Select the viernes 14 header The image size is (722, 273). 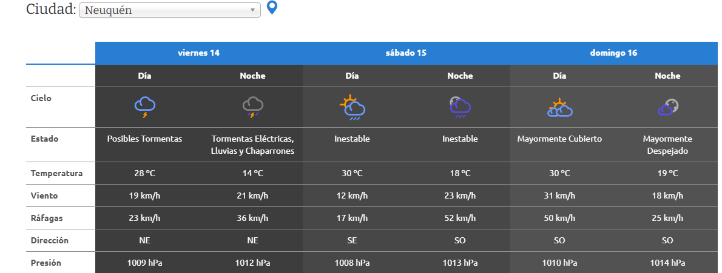pyautogui.click(x=198, y=53)
